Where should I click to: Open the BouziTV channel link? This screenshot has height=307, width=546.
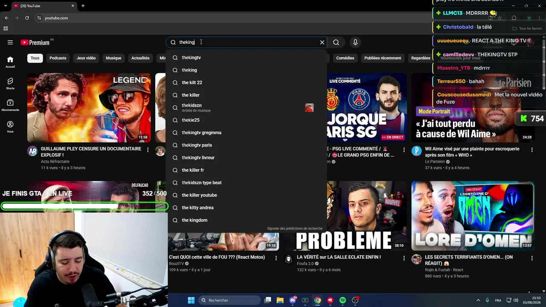pos(176,264)
